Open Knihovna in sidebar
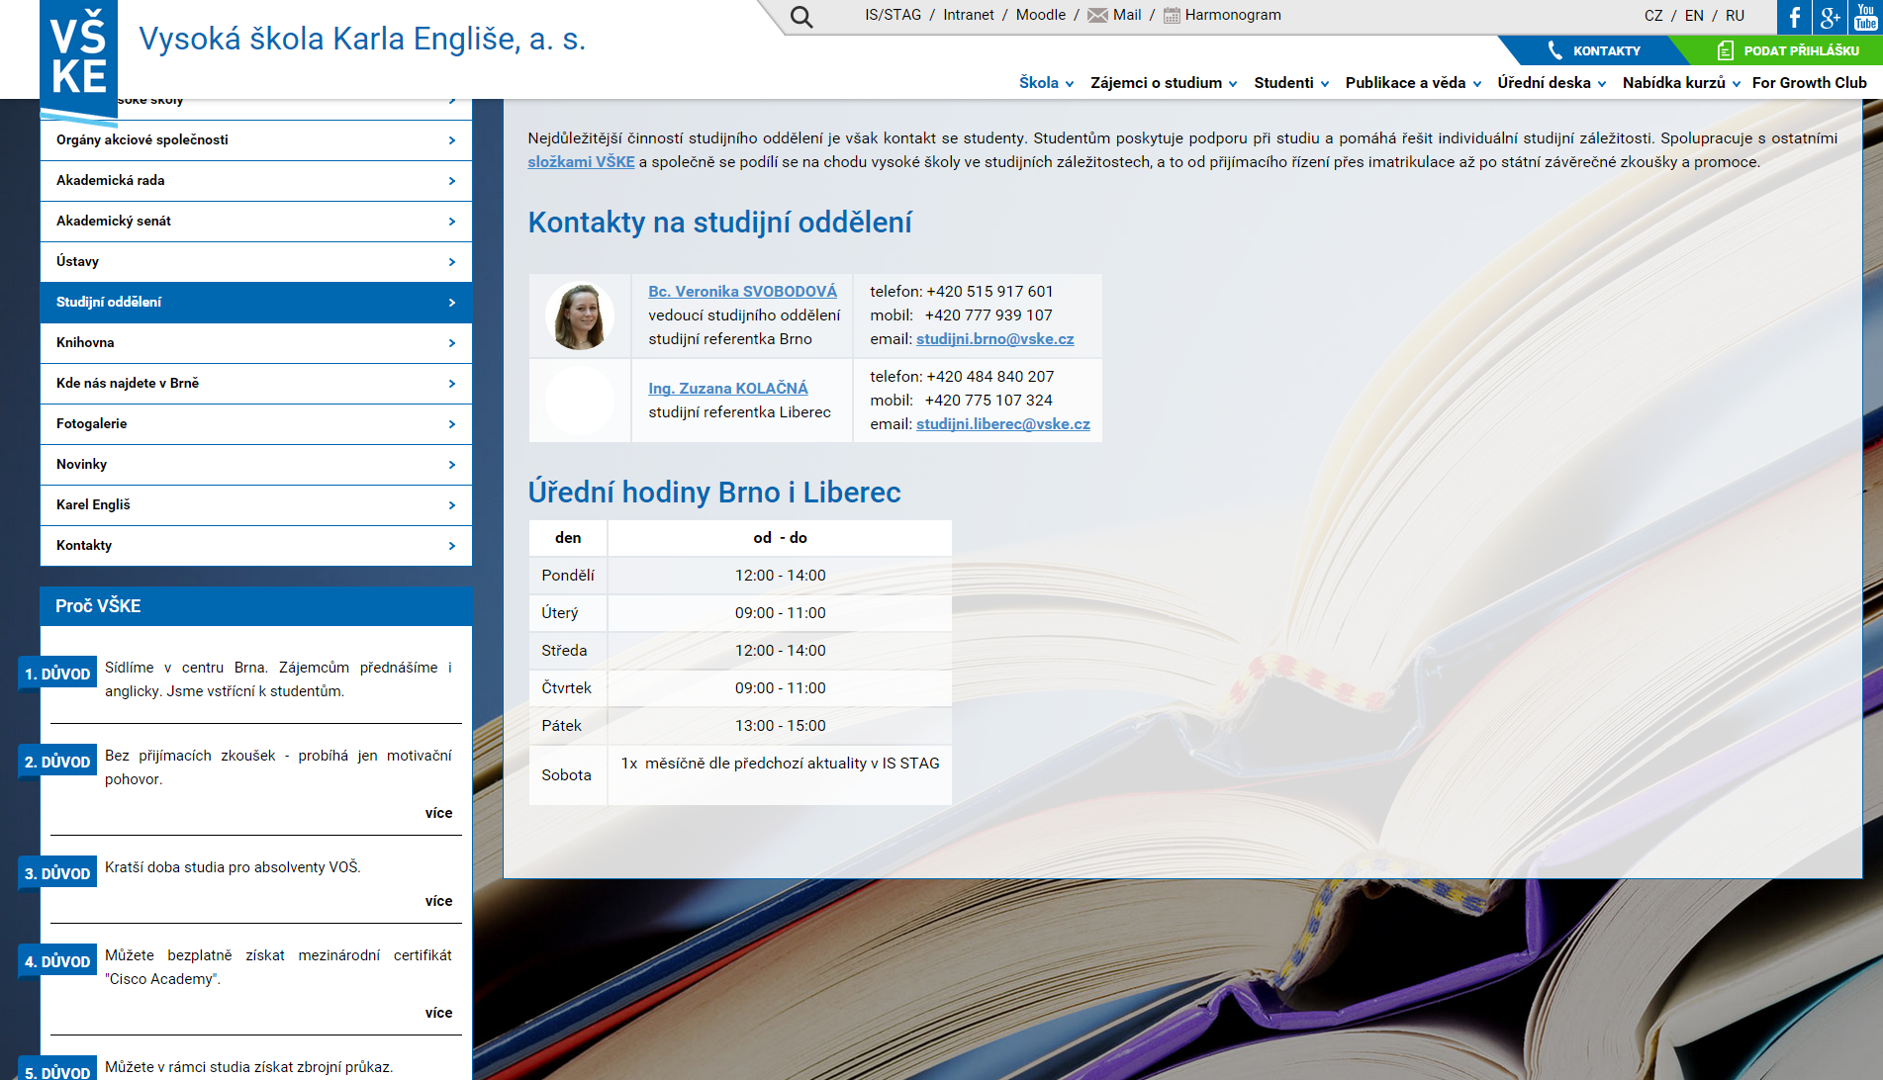 (255, 343)
